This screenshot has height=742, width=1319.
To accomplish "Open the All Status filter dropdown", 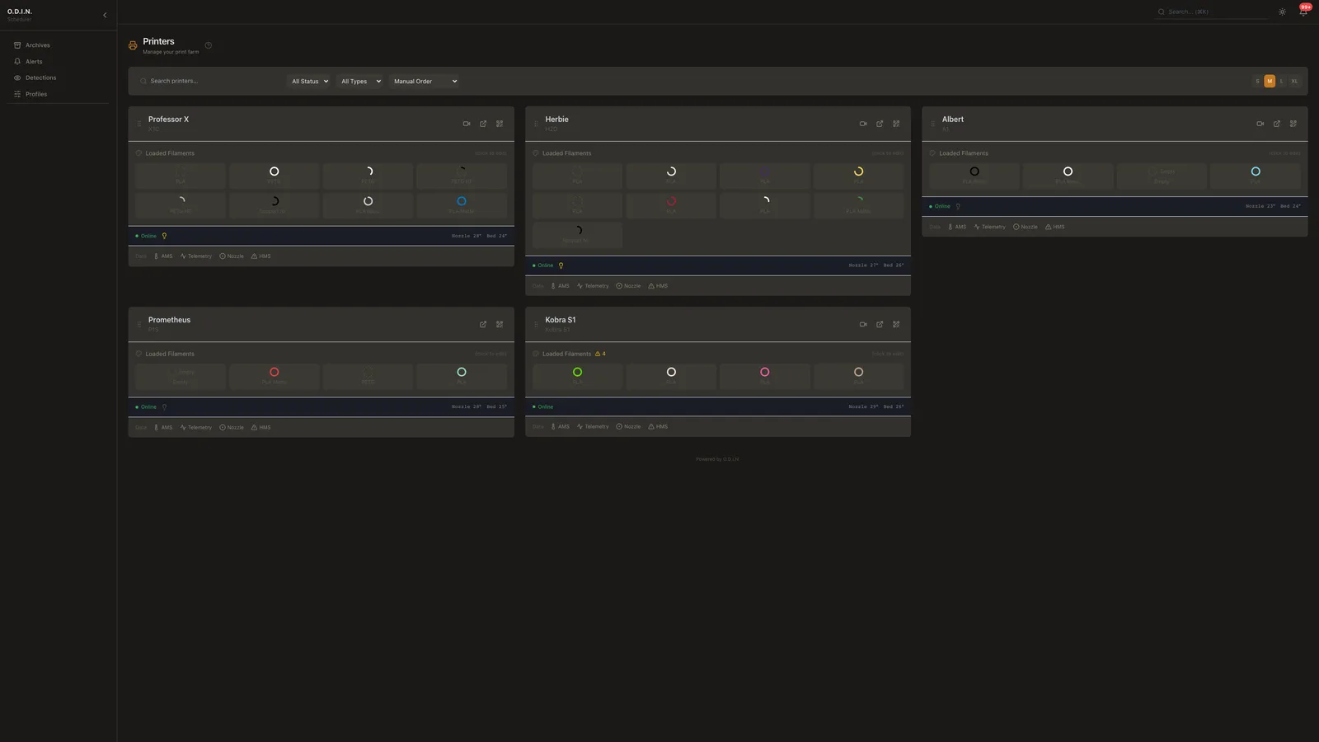I will point(310,81).
